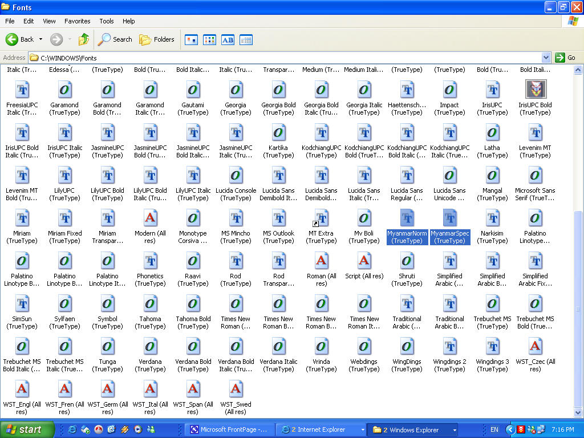Show the Folders pane
The height and width of the screenshot is (438, 584).
tap(156, 39)
